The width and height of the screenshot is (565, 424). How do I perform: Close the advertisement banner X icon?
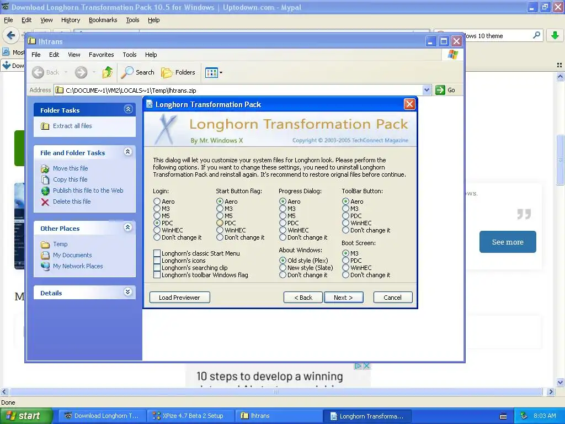[x=366, y=366]
